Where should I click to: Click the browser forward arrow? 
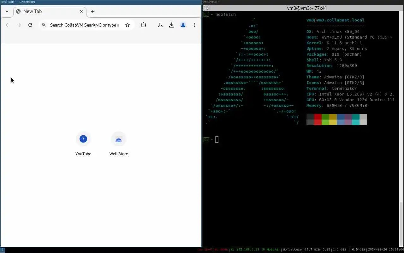19,25
